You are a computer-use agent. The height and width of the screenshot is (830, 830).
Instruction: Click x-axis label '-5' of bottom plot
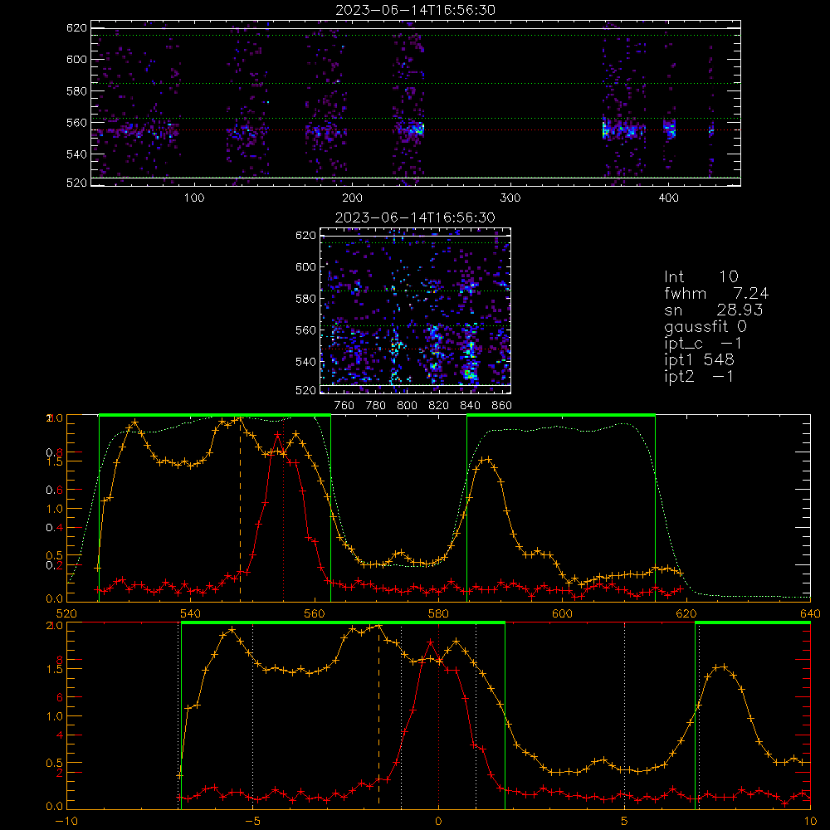252,822
